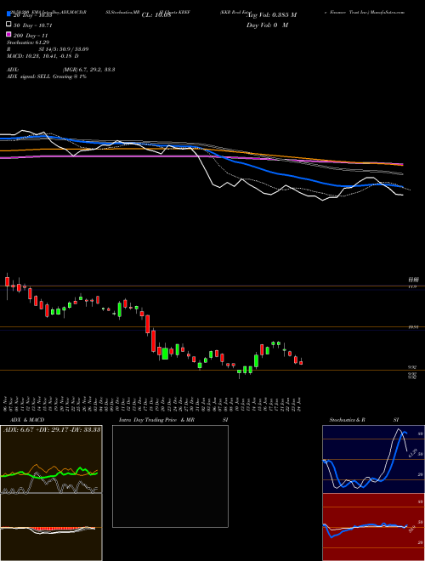
Task: Click the 'Stochastics & R' panel title
Action: pos(347,420)
